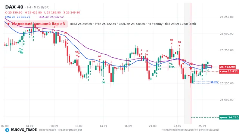239x134 pixels.
Task: Open the panovq.trade · @panovqtrade_bot link text
Action: (x=60, y=130)
